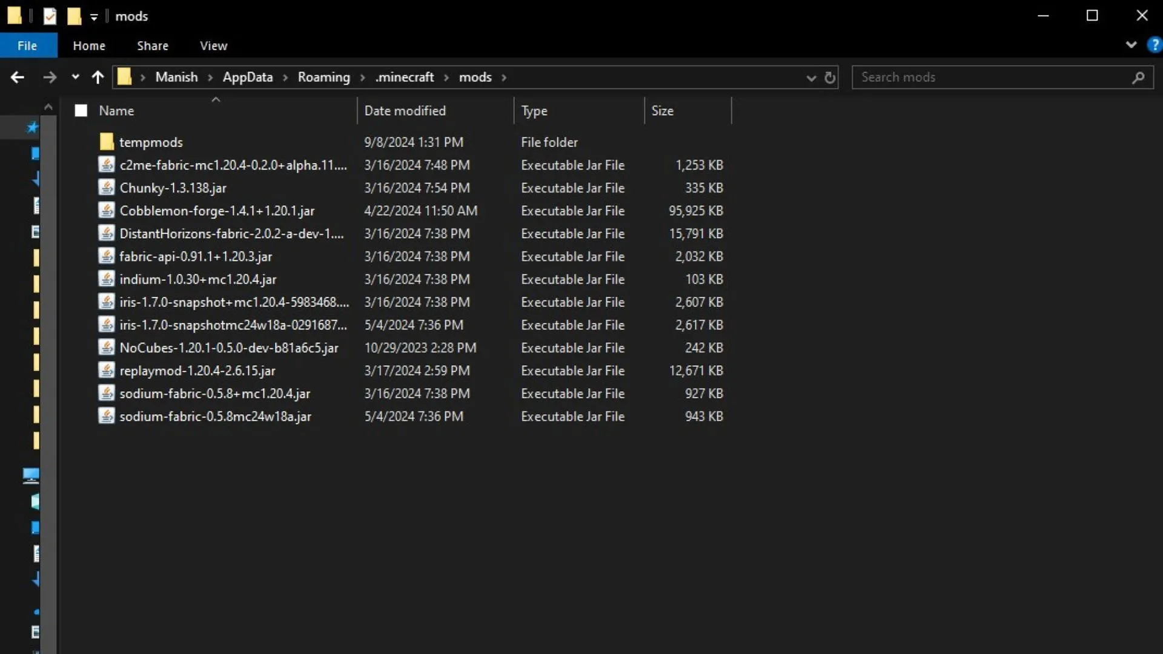
Task: Switch to the View ribbon tab
Action: tap(214, 45)
